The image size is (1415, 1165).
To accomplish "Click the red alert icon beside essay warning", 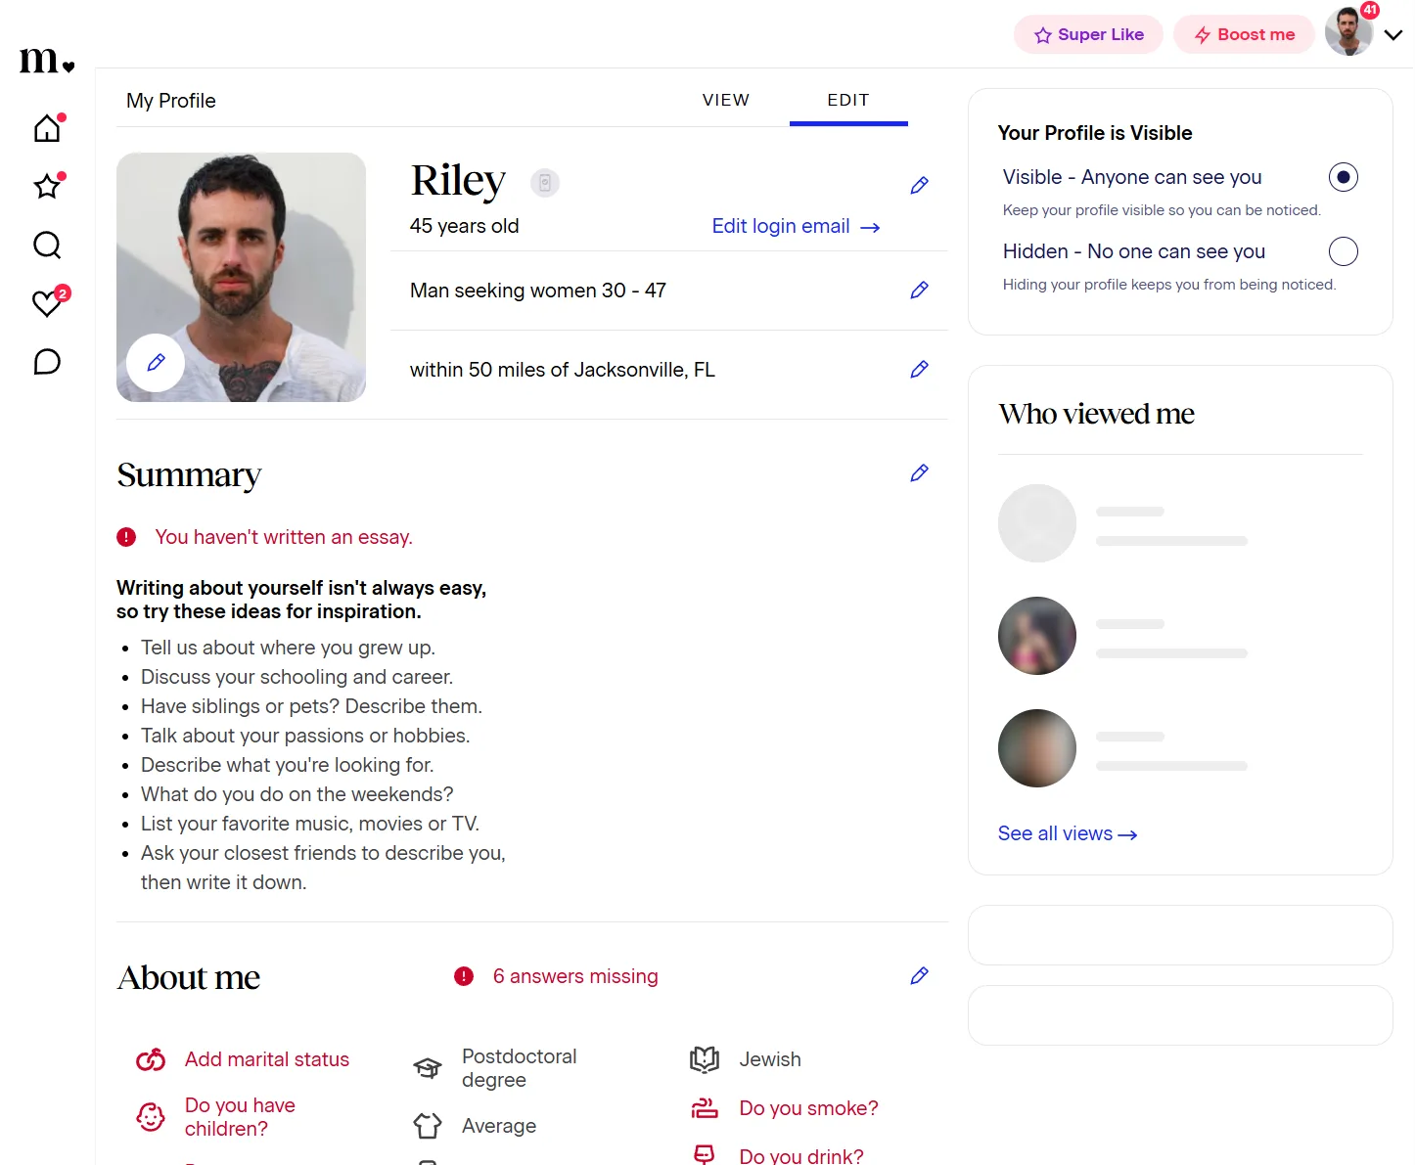I will 126,537.
